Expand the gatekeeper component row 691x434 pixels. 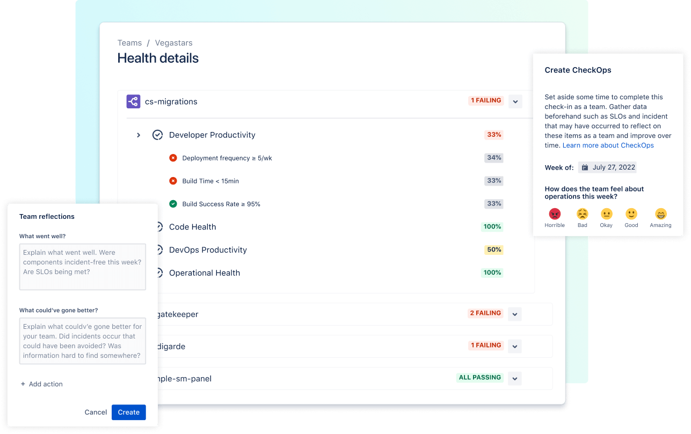(x=514, y=313)
